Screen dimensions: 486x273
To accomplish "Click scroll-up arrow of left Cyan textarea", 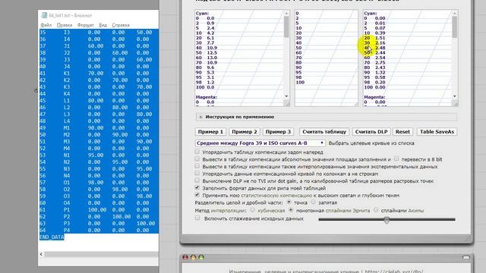I will click(286, 14).
